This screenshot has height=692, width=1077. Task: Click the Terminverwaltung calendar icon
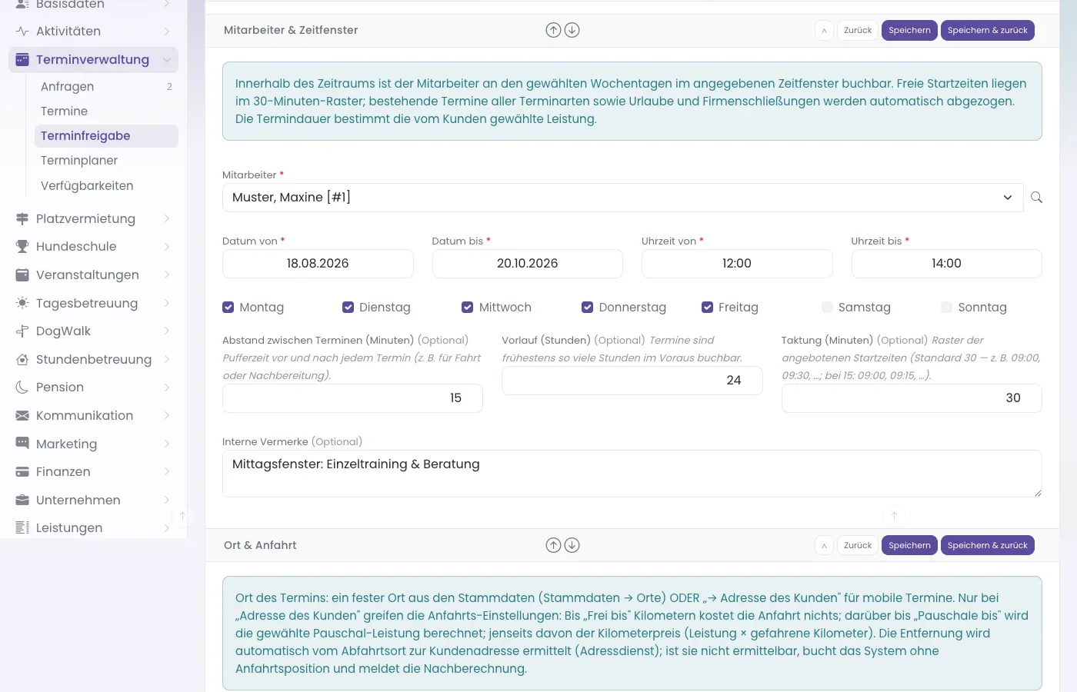click(22, 60)
